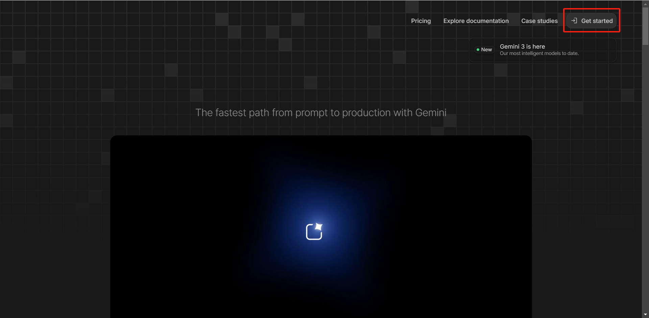Click the glowing AI Studio sparkle logo
Viewport: 649px width, 318px height.
point(314,232)
